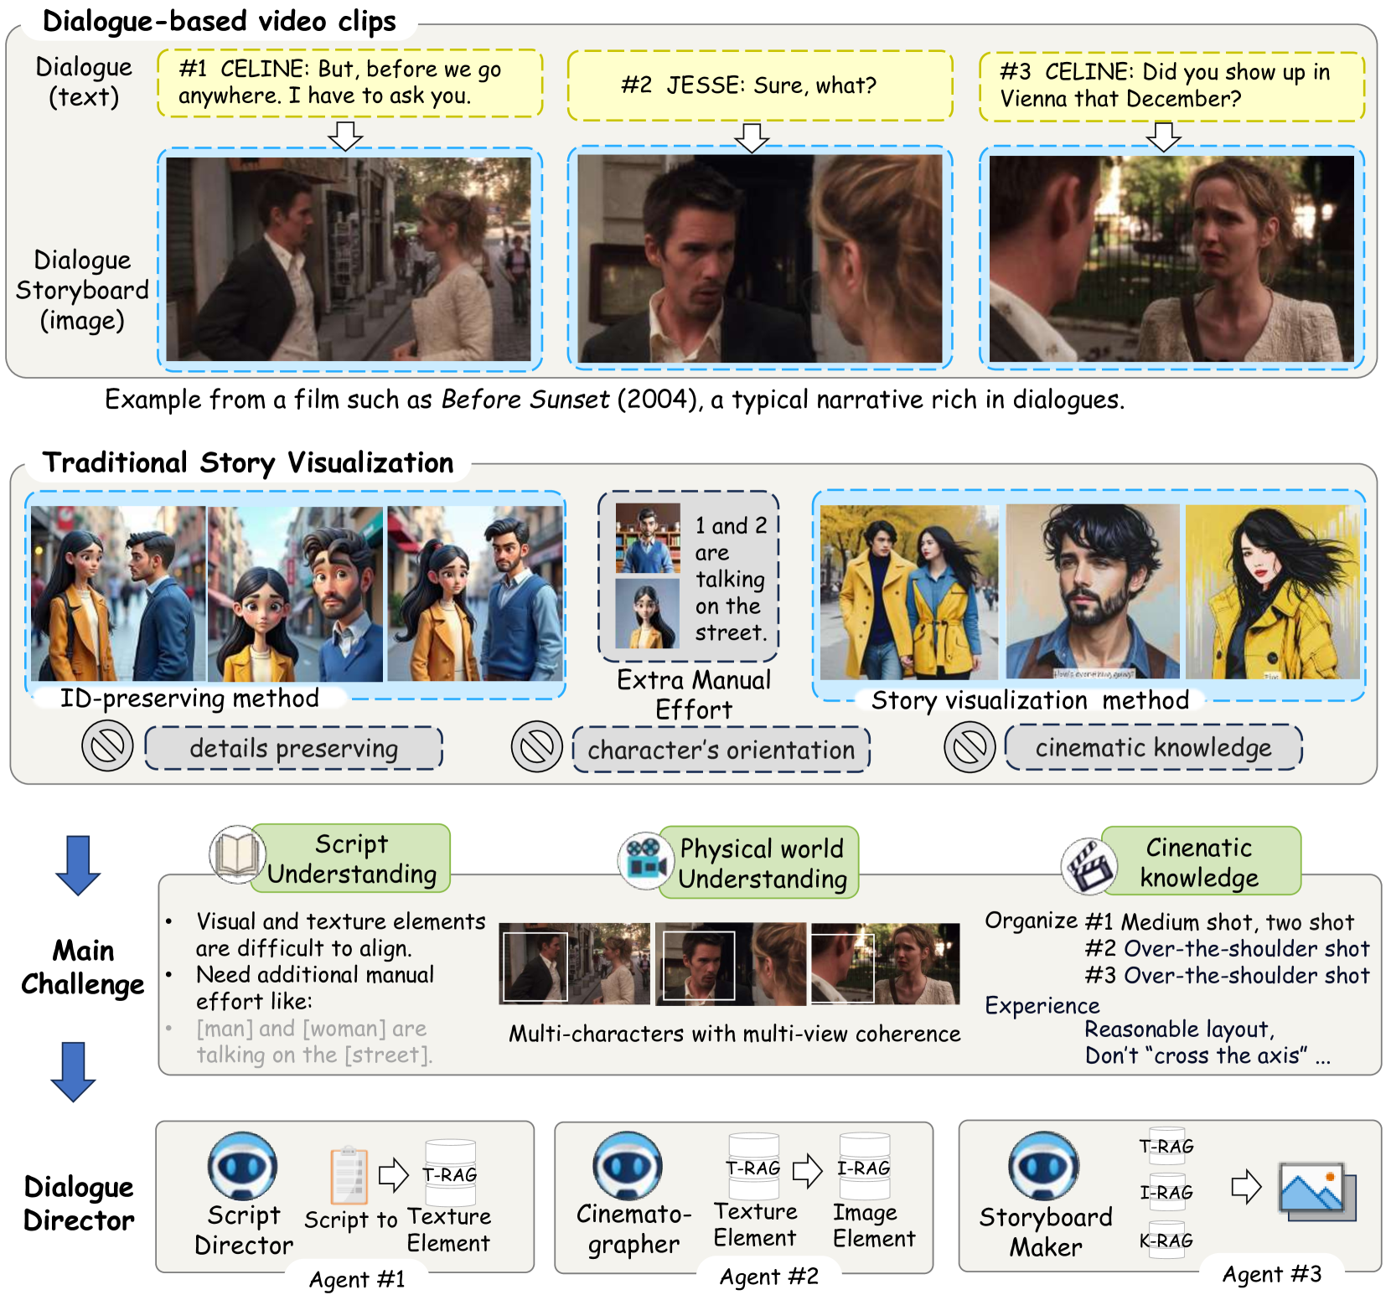This screenshot has height=1300, width=1391.
Task: Select the Storyboard Maker robot icon
Action: pyautogui.click(x=1043, y=1167)
